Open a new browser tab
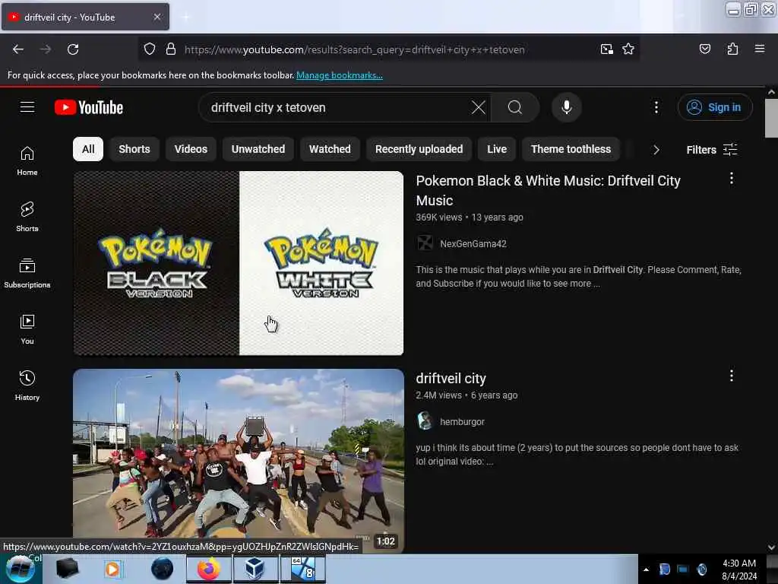This screenshot has width=778, height=584. click(185, 17)
